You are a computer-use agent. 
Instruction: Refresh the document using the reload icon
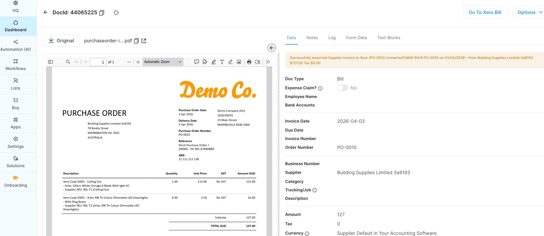pos(116,13)
